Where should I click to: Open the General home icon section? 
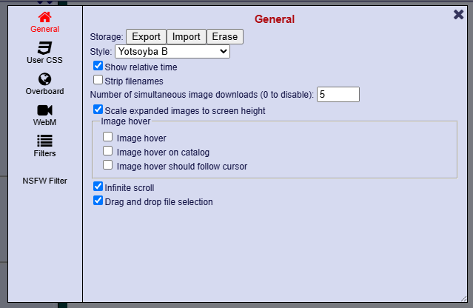pos(44,17)
